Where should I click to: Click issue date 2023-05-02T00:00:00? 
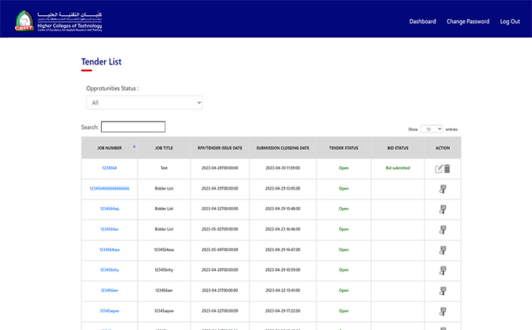click(220, 229)
